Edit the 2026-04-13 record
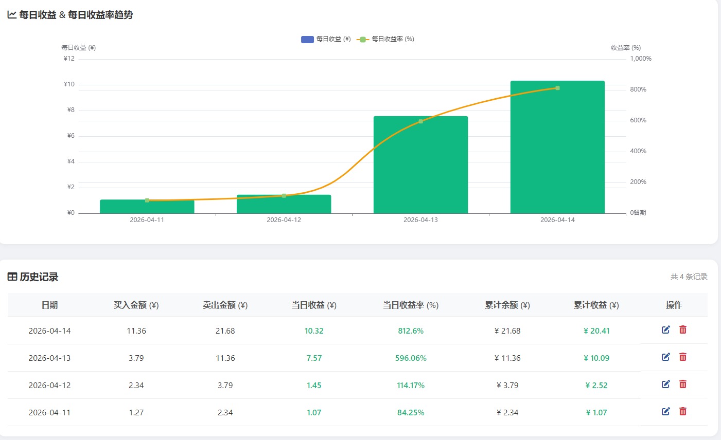The height and width of the screenshot is (440, 721). point(665,357)
